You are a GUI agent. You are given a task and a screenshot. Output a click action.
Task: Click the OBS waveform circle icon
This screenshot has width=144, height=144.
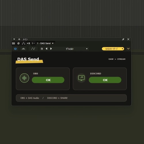pos(24,78)
